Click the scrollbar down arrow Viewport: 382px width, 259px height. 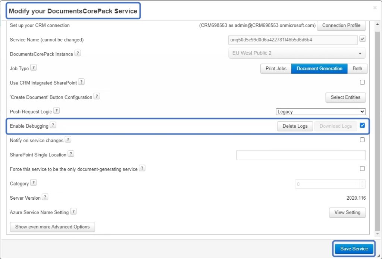(378, 234)
